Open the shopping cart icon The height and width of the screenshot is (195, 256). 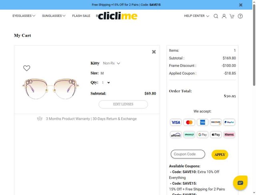click(x=232, y=16)
